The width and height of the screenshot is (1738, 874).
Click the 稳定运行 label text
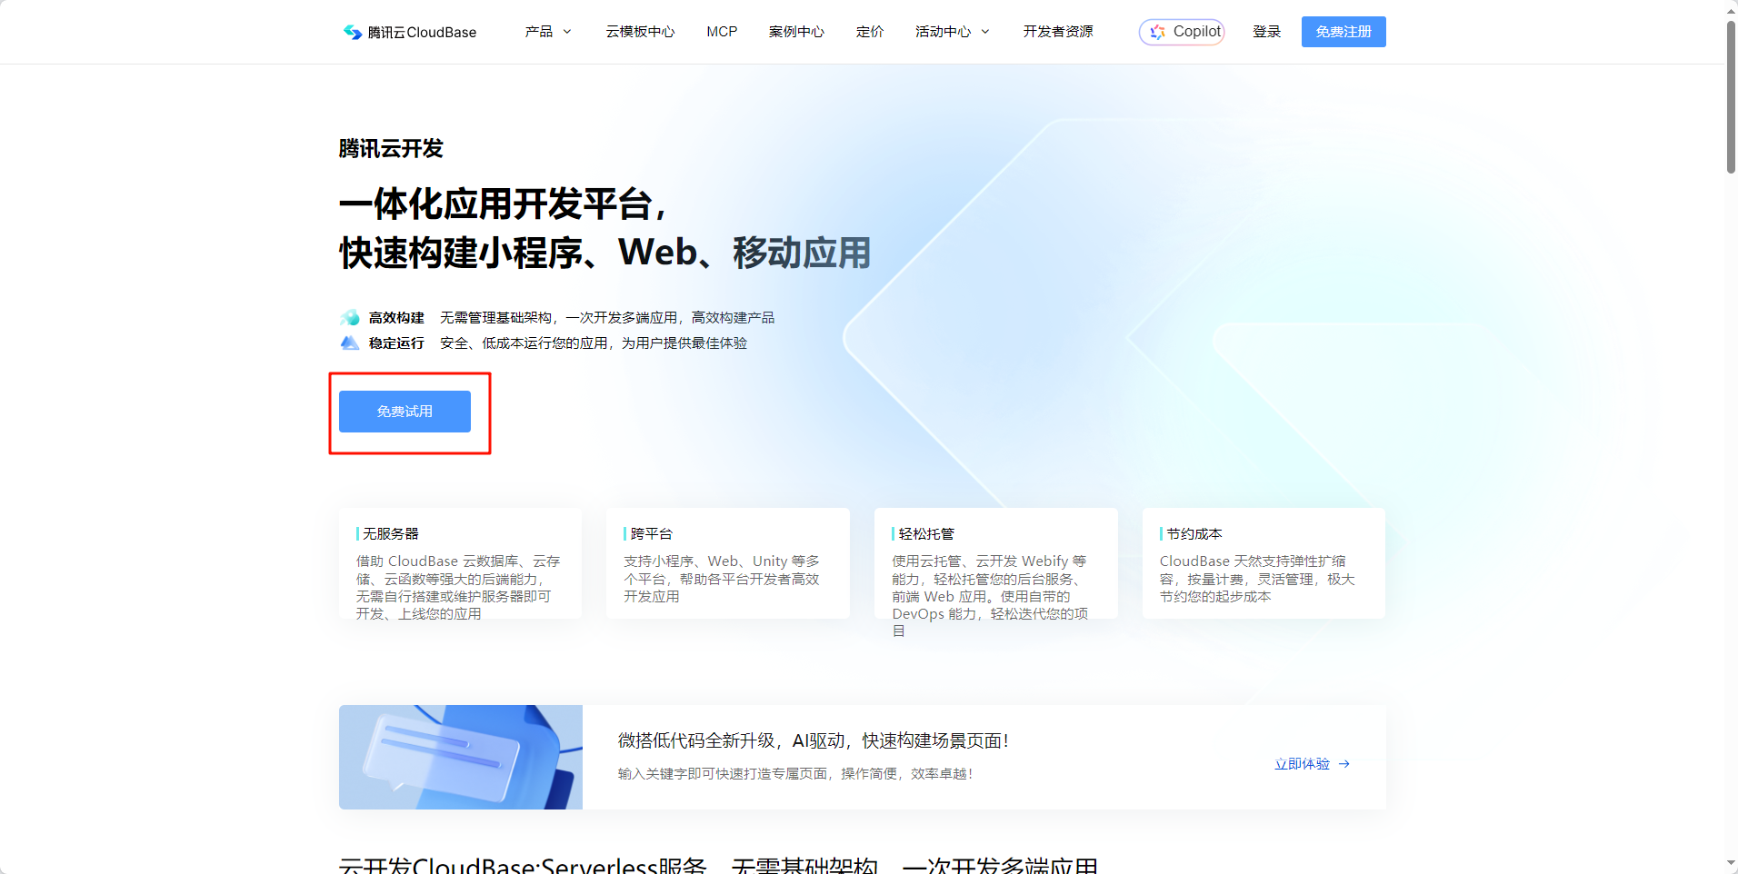(396, 343)
